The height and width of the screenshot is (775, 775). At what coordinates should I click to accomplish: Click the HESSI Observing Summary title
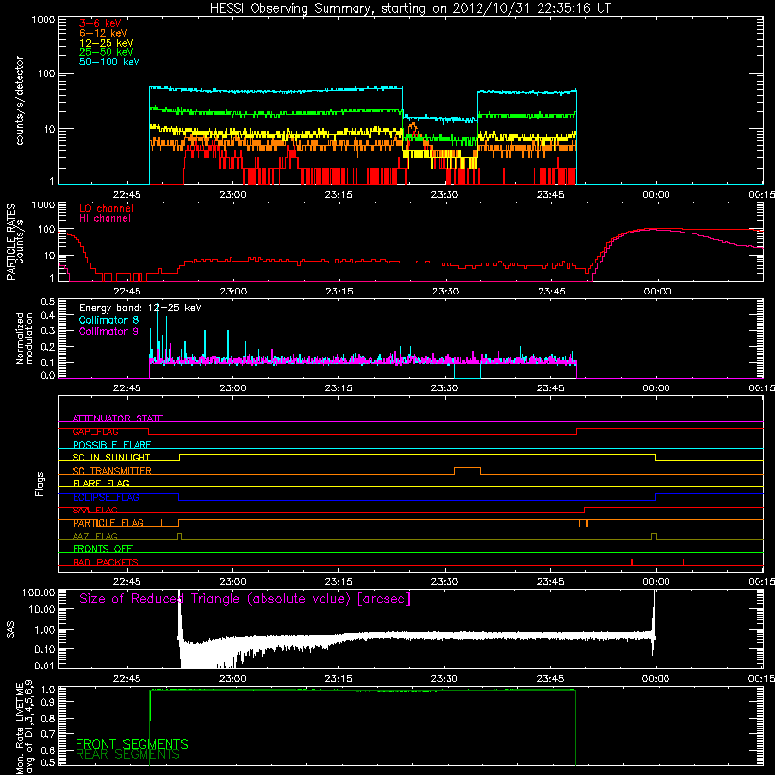coord(410,9)
